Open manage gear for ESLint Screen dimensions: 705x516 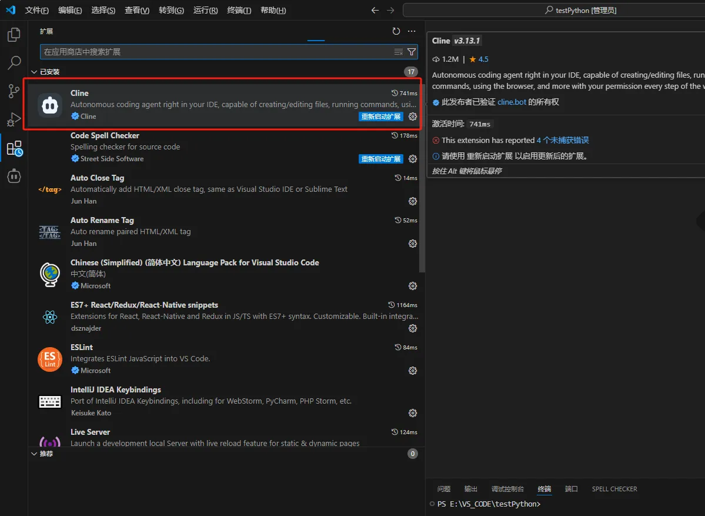pos(413,371)
